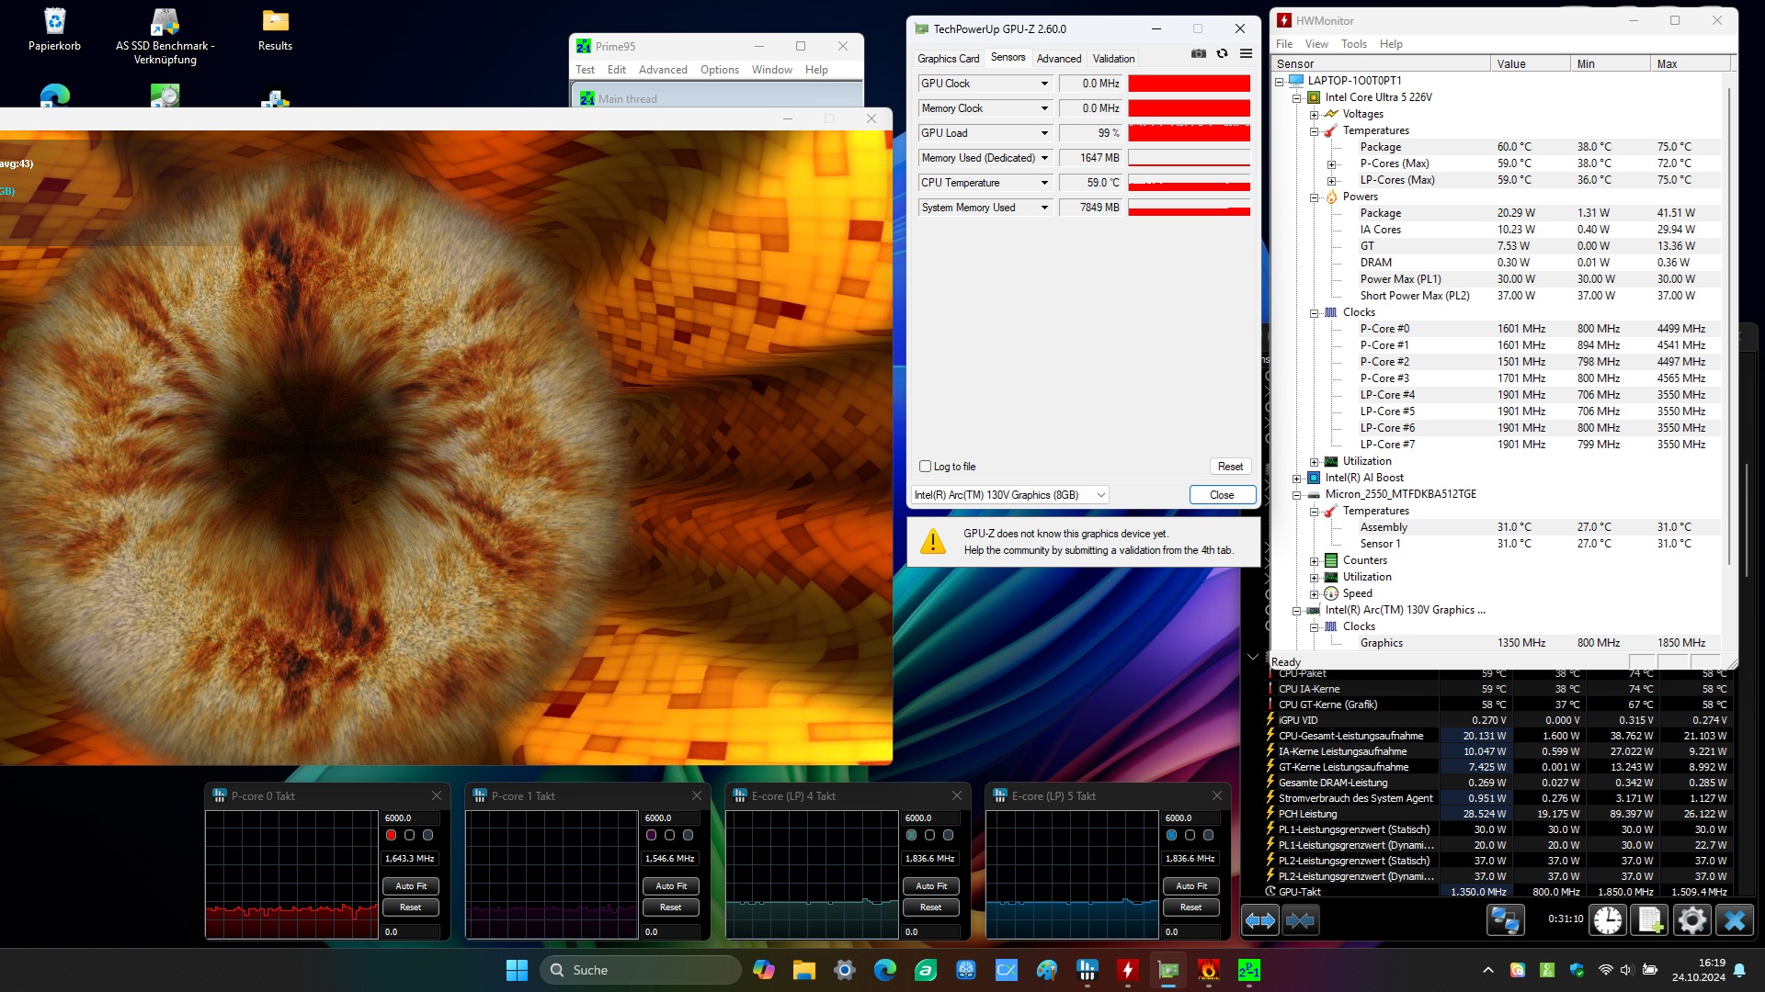The image size is (1765, 992).
Task: Click the GPU-Z Reset button
Action: click(1230, 467)
